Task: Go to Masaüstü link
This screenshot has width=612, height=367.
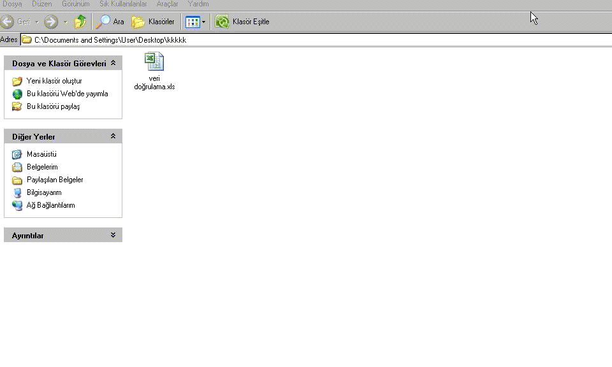Action: click(41, 154)
